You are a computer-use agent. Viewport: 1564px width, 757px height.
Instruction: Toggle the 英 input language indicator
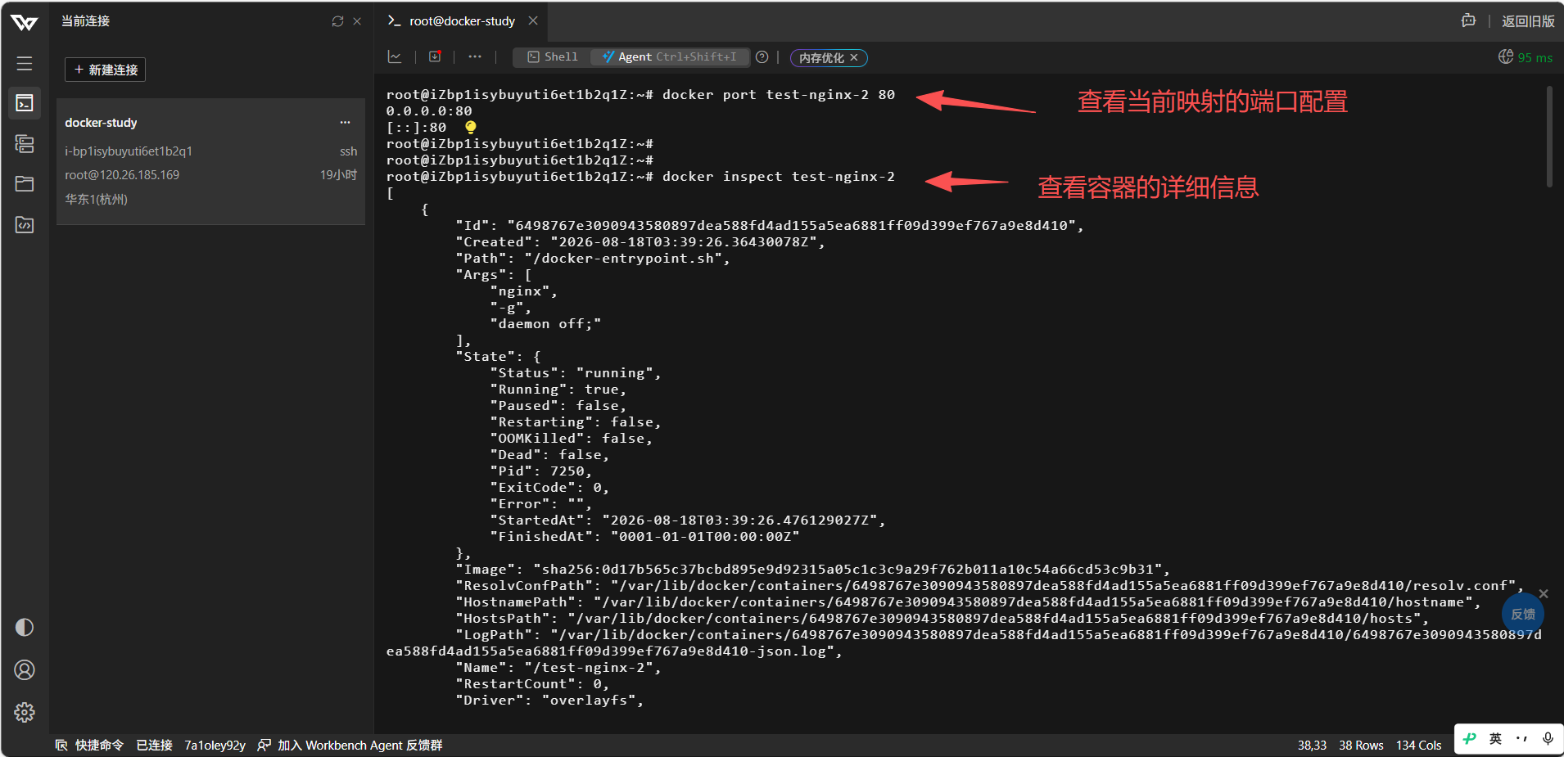(x=1495, y=738)
